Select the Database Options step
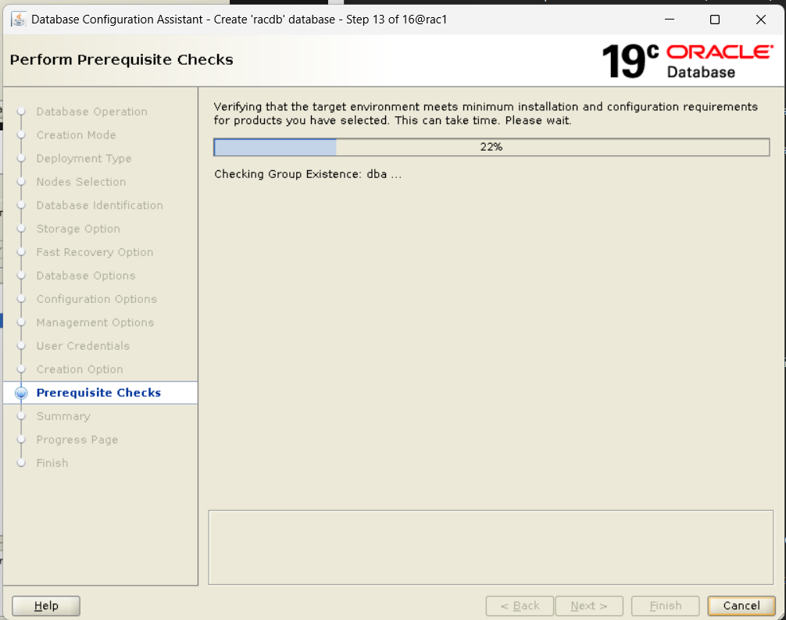The height and width of the screenshot is (620, 786). click(x=86, y=276)
